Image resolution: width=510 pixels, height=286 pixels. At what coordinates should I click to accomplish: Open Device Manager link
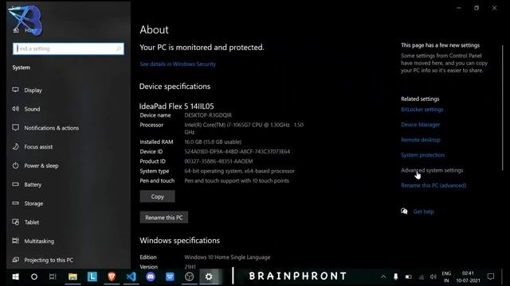[x=420, y=125]
